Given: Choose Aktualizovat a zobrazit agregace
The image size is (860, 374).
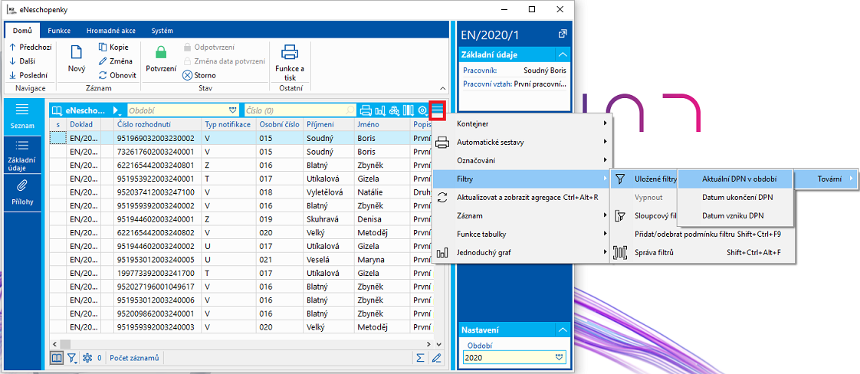Looking at the screenshot, I should coord(523,198).
